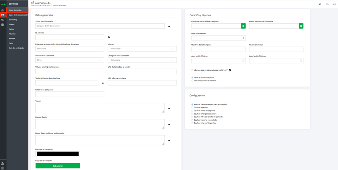Screen dimensions: 338x170
Task: Open Datos de la organización menu item
Action: point(18,15)
